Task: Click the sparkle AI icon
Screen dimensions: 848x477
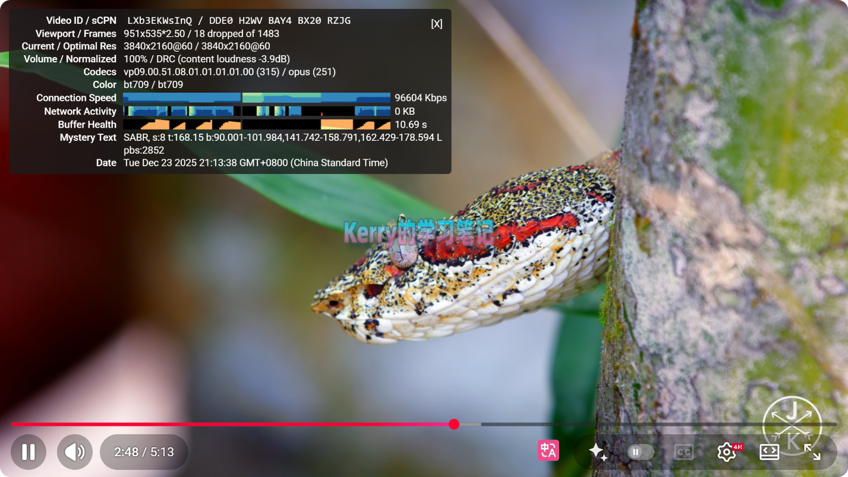Action: pyautogui.click(x=598, y=452)
